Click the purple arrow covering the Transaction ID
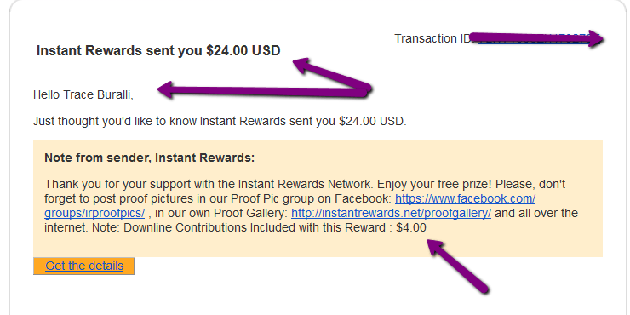The width and height of the screenshot is (630, 315). tap(536, 38)
